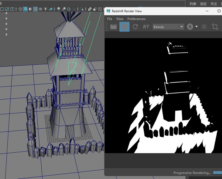Viewport: 222px width, 179px height.
Task: Click the progressive rendering progress bar
Action: tap(217, 173)
